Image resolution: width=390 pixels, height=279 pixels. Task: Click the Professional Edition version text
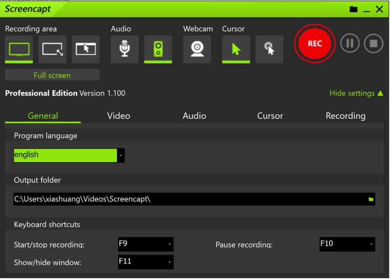pos(65,93)
